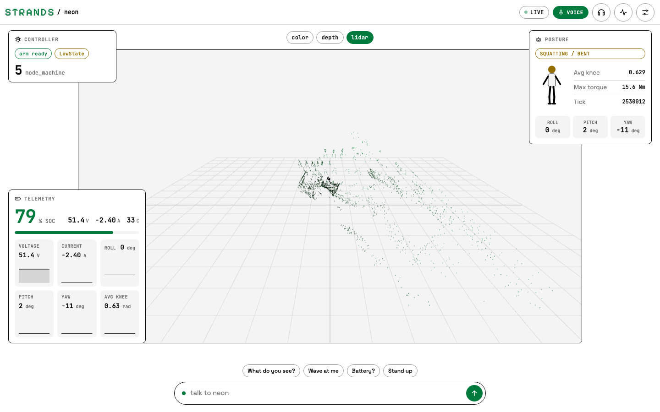The width and height of the screenshot is (660, 412).
Task: Click the 'Stand up' suggestion chip
Action: [400, 371]
